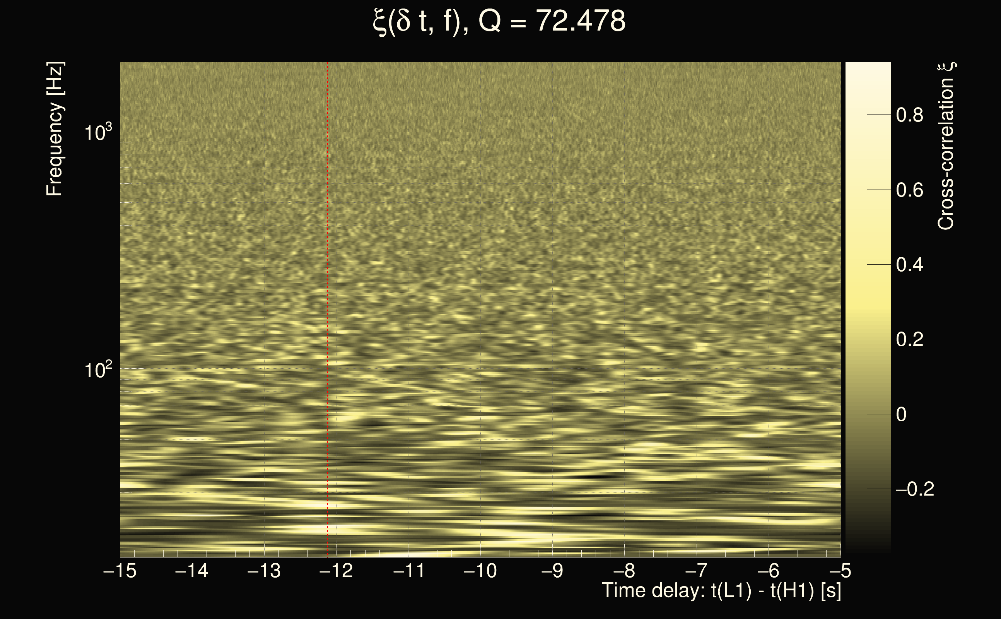
Task: Click the Cross-correlation ξ colorbar label
Action: (x=946, y=146)
